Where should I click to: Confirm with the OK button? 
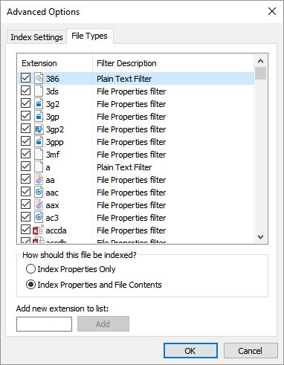coord(190,351)
